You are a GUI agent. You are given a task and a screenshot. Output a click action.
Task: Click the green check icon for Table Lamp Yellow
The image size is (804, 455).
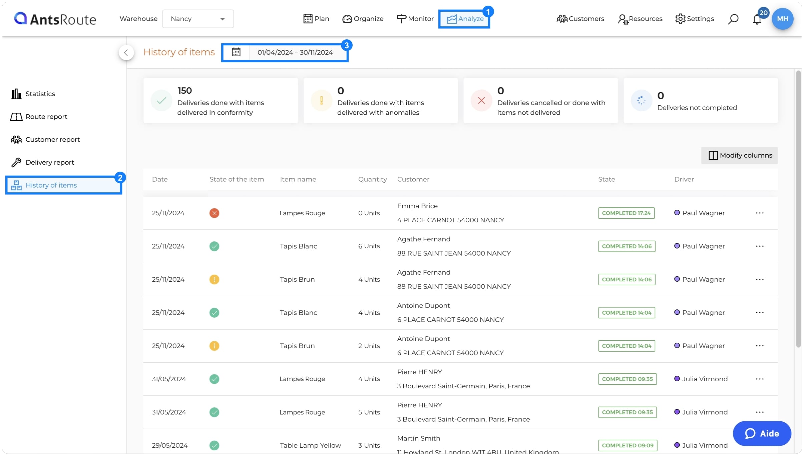pos(214,445)
